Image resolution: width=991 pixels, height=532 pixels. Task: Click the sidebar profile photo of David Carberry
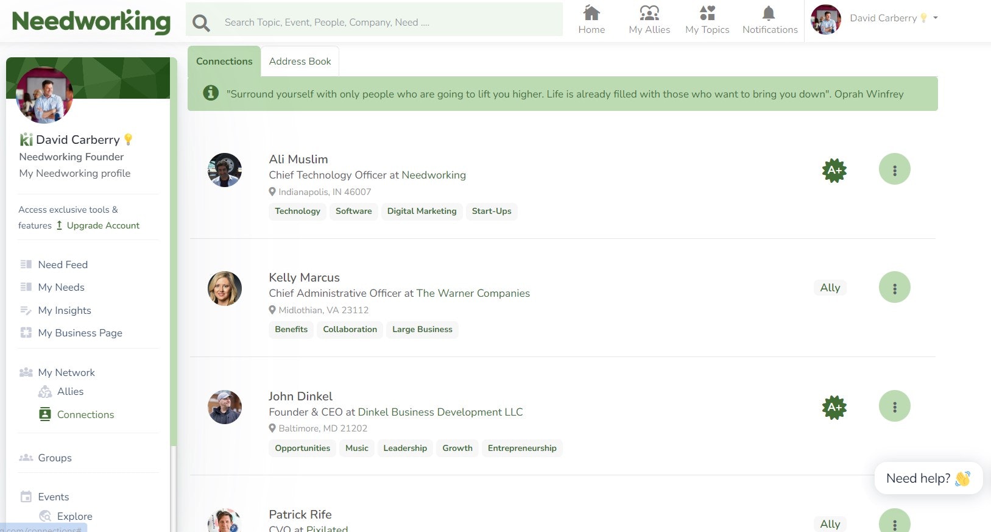click(x=44, y=95)
